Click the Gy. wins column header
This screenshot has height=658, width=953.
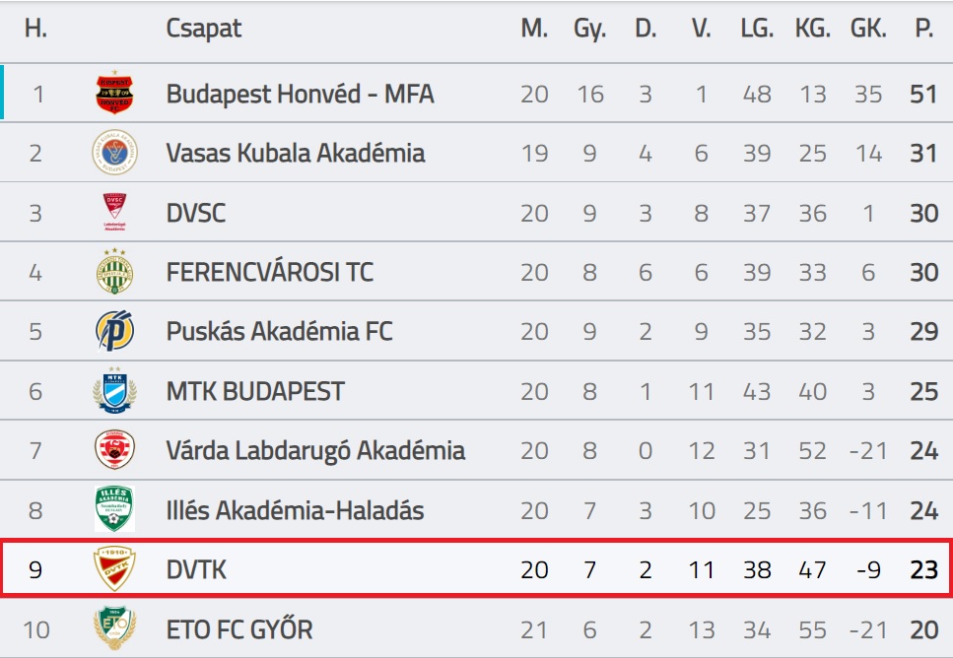tap(589, 29)
